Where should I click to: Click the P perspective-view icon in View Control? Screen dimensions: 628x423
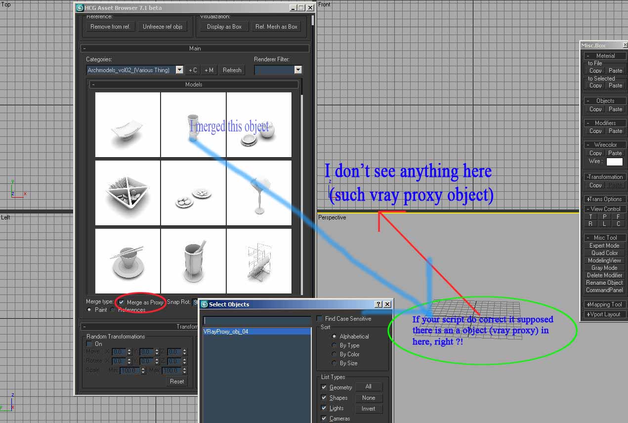pyautogui.click(x=603, y=216)
